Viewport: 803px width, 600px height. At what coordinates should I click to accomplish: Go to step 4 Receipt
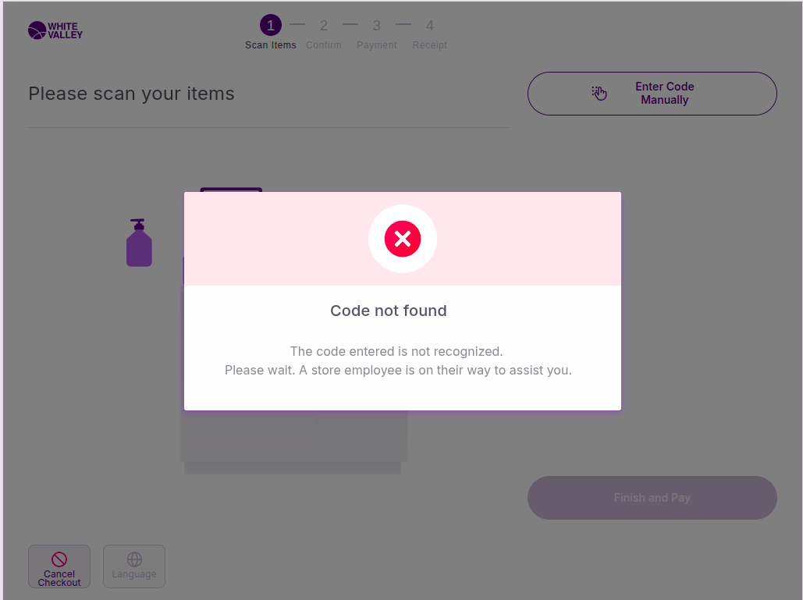point(430,26)
